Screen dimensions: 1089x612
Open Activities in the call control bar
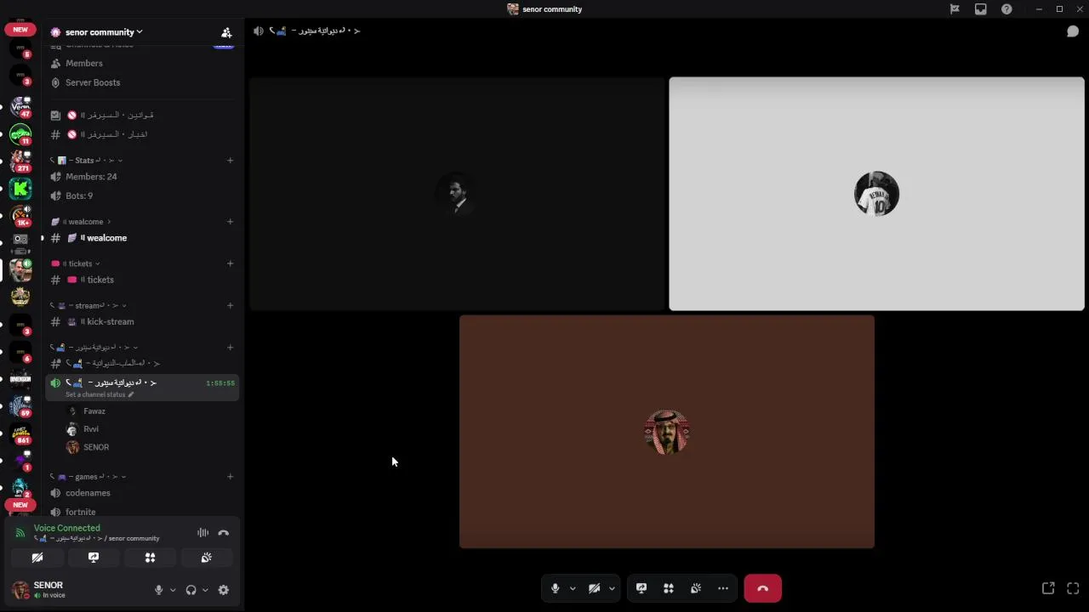669,588
